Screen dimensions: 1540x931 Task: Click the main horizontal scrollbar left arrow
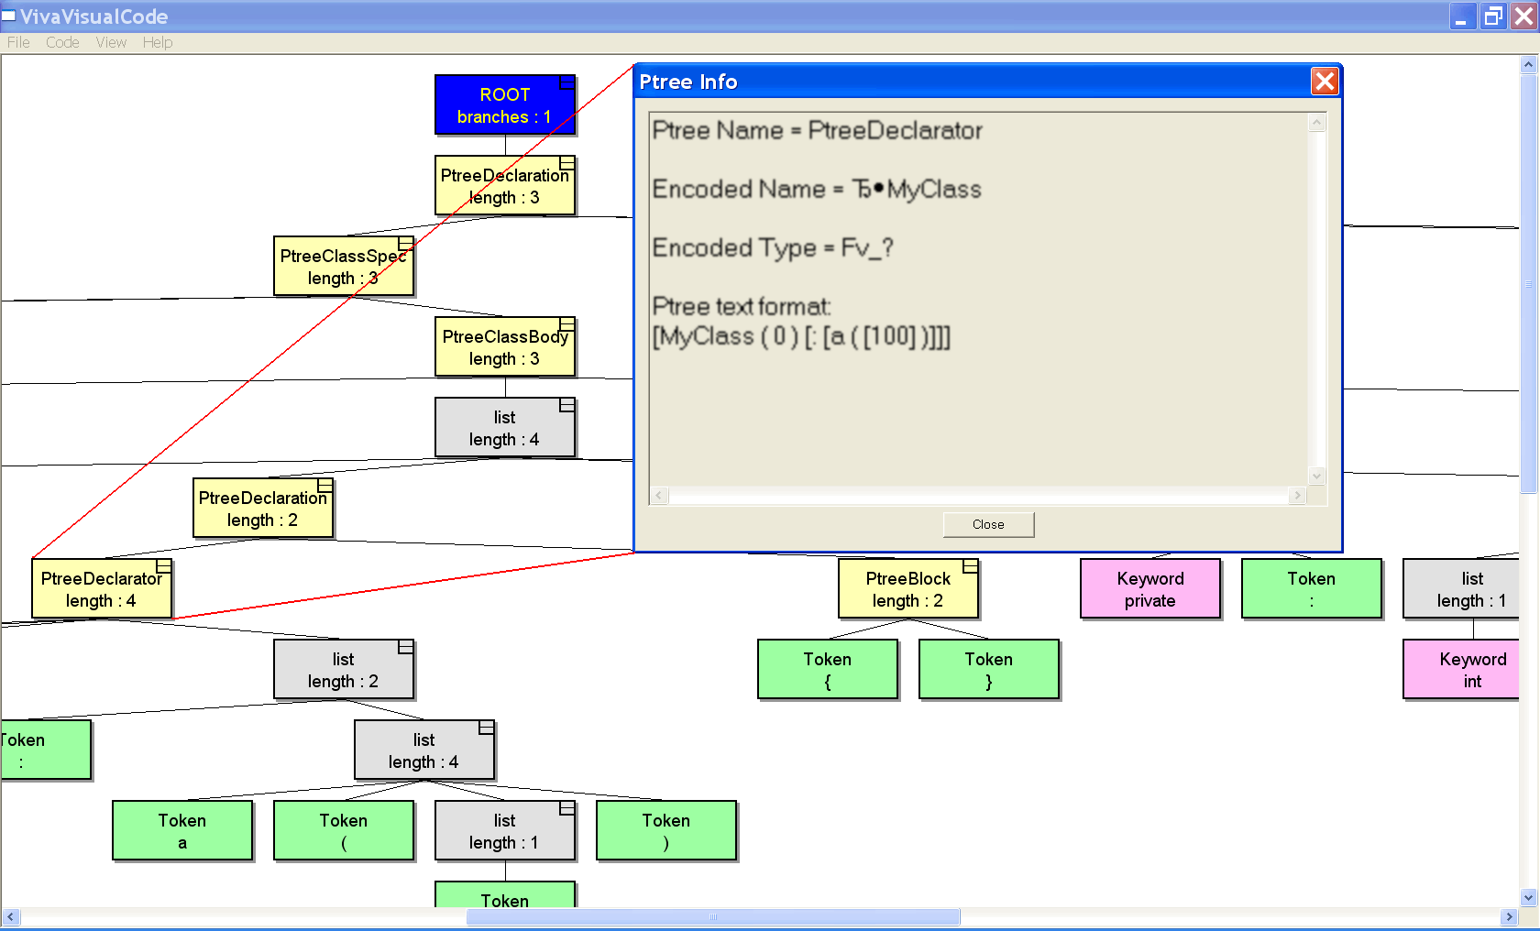click(11, 916)
